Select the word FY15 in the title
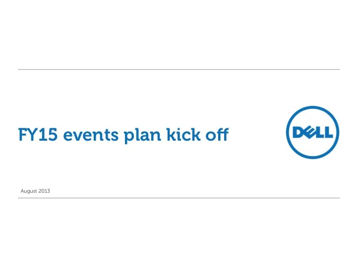 pyautogui.click(x=38, y=134)
